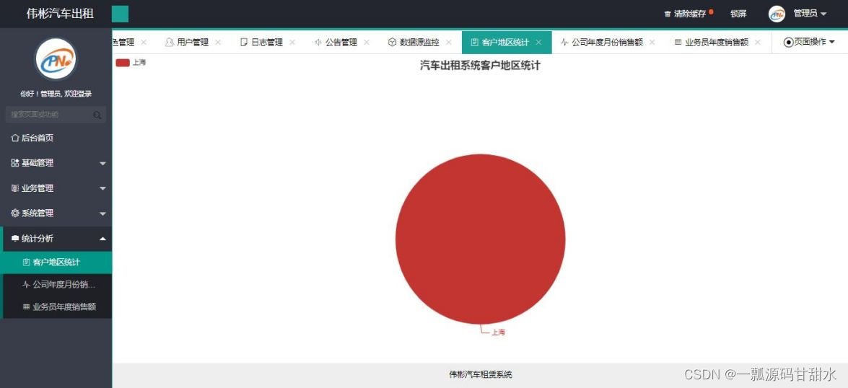Switch to the 公告管理 tab
Image resolution: width=848 pixels, height=388 pixels.
click(341, 42)
